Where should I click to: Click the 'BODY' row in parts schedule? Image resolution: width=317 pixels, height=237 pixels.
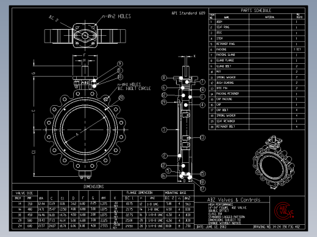click(x=257, y=22)
